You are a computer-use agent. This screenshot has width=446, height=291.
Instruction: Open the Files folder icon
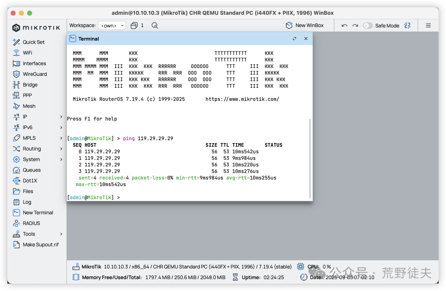[x=16, y=191]
